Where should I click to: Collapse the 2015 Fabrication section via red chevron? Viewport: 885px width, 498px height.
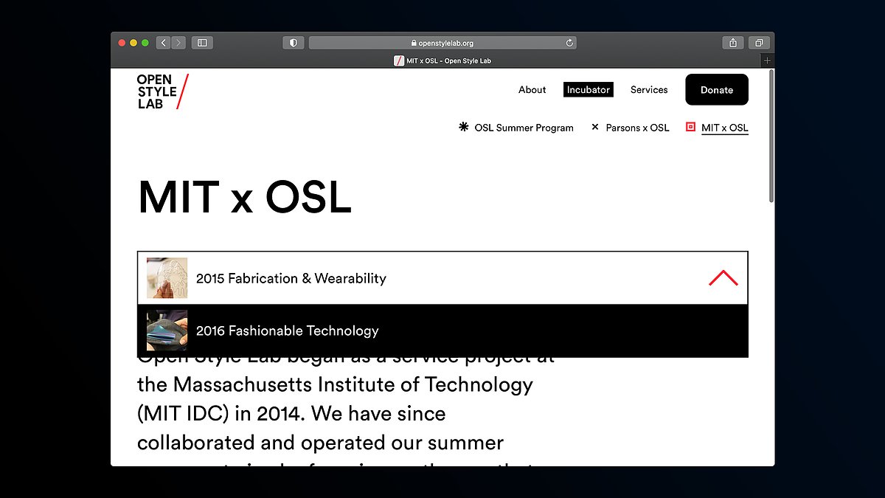point(723,277)
